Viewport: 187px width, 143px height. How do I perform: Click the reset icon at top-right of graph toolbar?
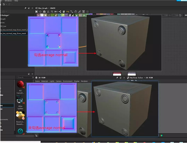(180, 15)
